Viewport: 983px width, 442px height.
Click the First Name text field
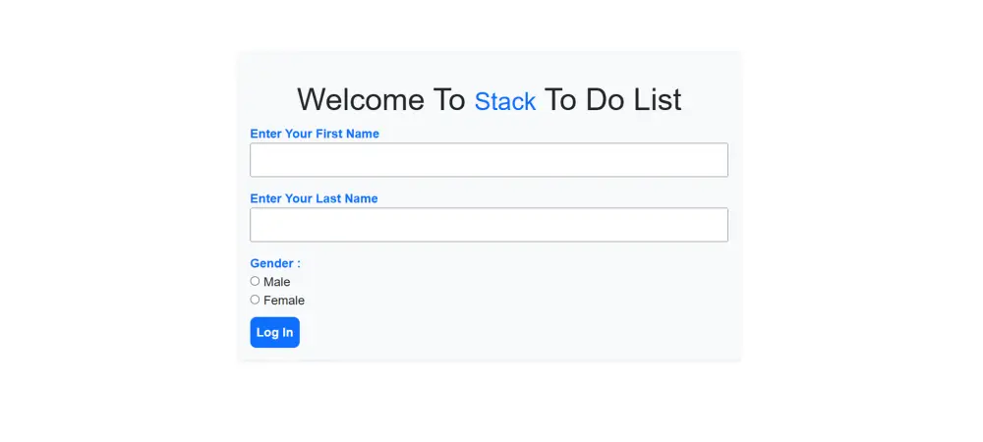489,160
